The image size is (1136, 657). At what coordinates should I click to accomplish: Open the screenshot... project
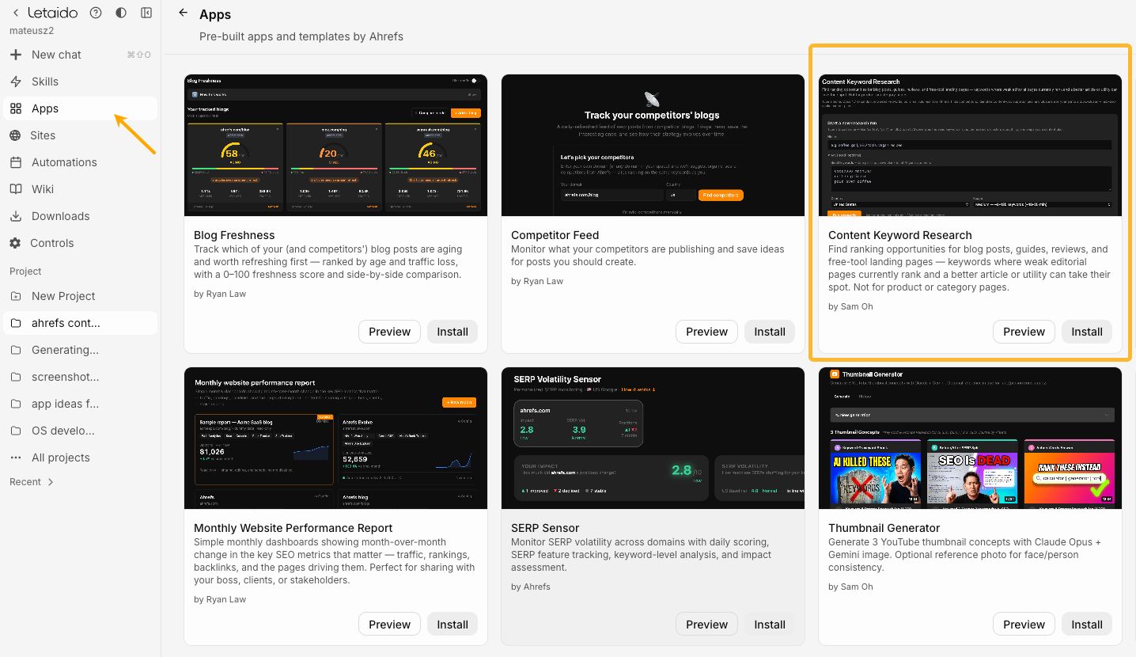click(80, 377)
